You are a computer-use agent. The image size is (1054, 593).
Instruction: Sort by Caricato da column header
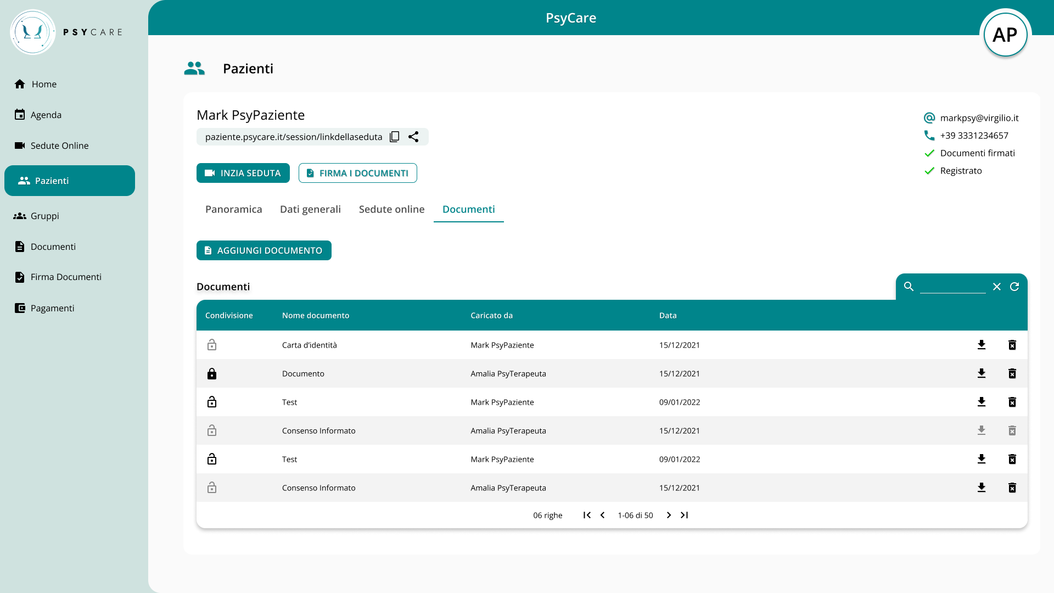[491, 315]
